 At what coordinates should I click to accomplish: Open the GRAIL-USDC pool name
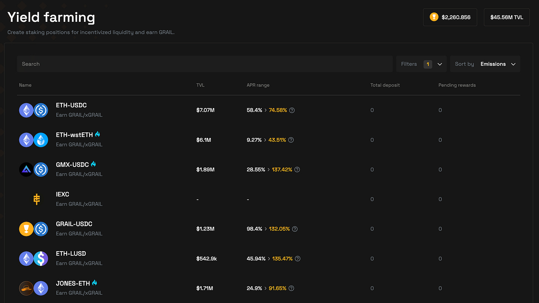coord(74,224)
